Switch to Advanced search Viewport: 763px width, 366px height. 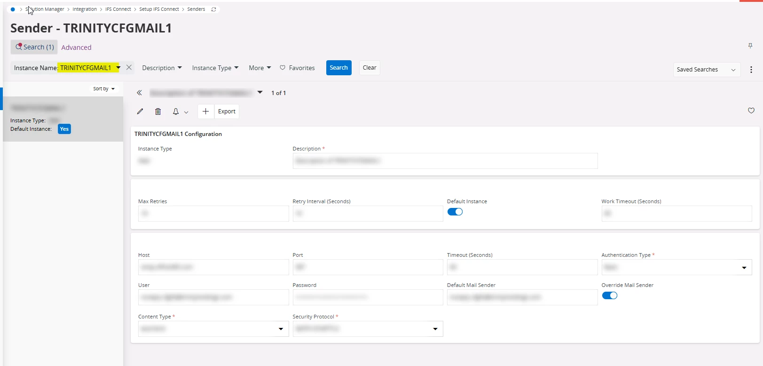[76, 48]
